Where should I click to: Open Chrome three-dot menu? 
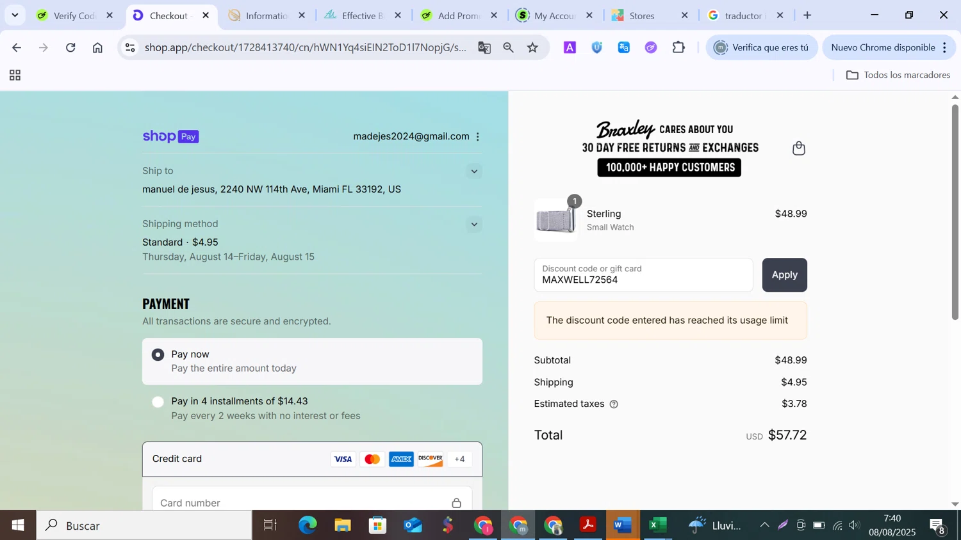945,47
